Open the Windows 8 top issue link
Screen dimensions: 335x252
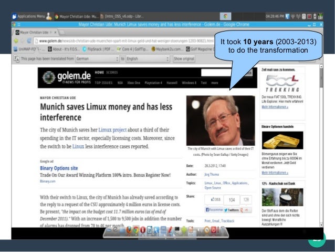tap(189, 83)
